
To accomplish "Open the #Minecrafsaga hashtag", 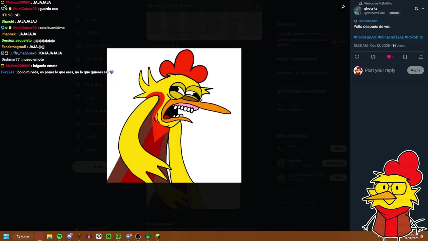I will tap(390, 37).
